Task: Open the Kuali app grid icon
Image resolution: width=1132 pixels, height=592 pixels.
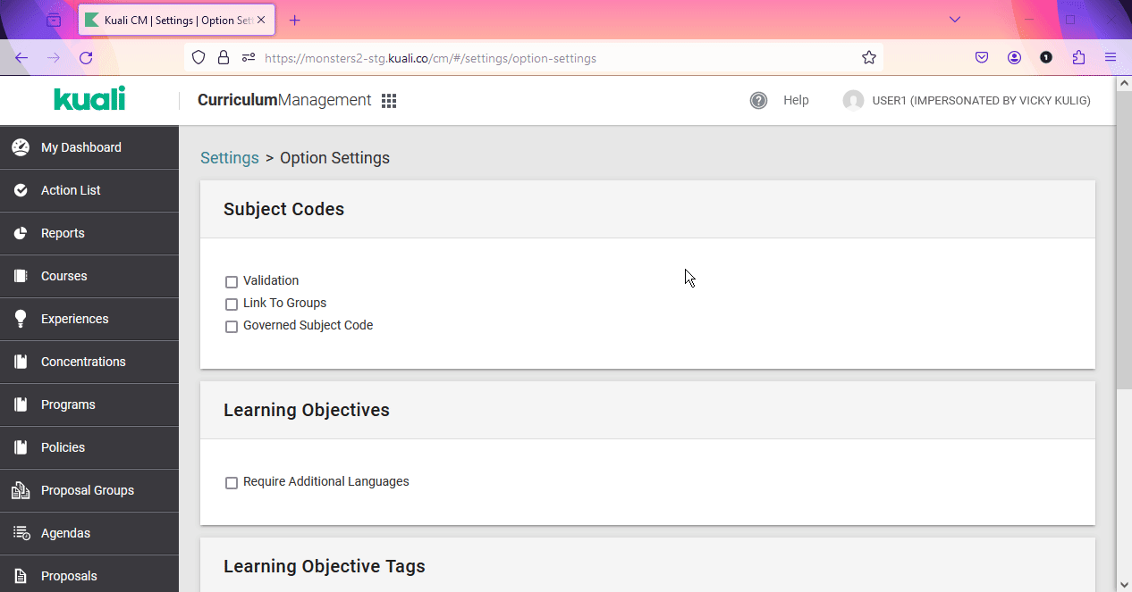Action: point(389,100)
